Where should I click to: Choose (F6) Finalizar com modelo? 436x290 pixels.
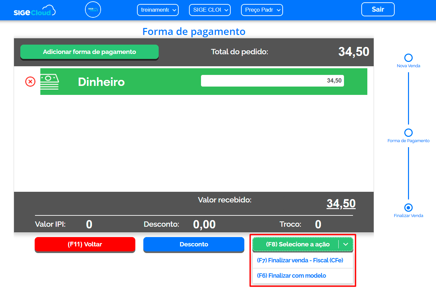click(303, 276)
